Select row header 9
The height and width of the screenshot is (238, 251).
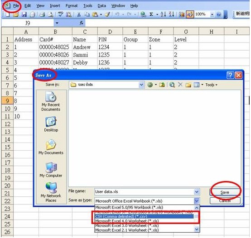click(x=7, y=101)
